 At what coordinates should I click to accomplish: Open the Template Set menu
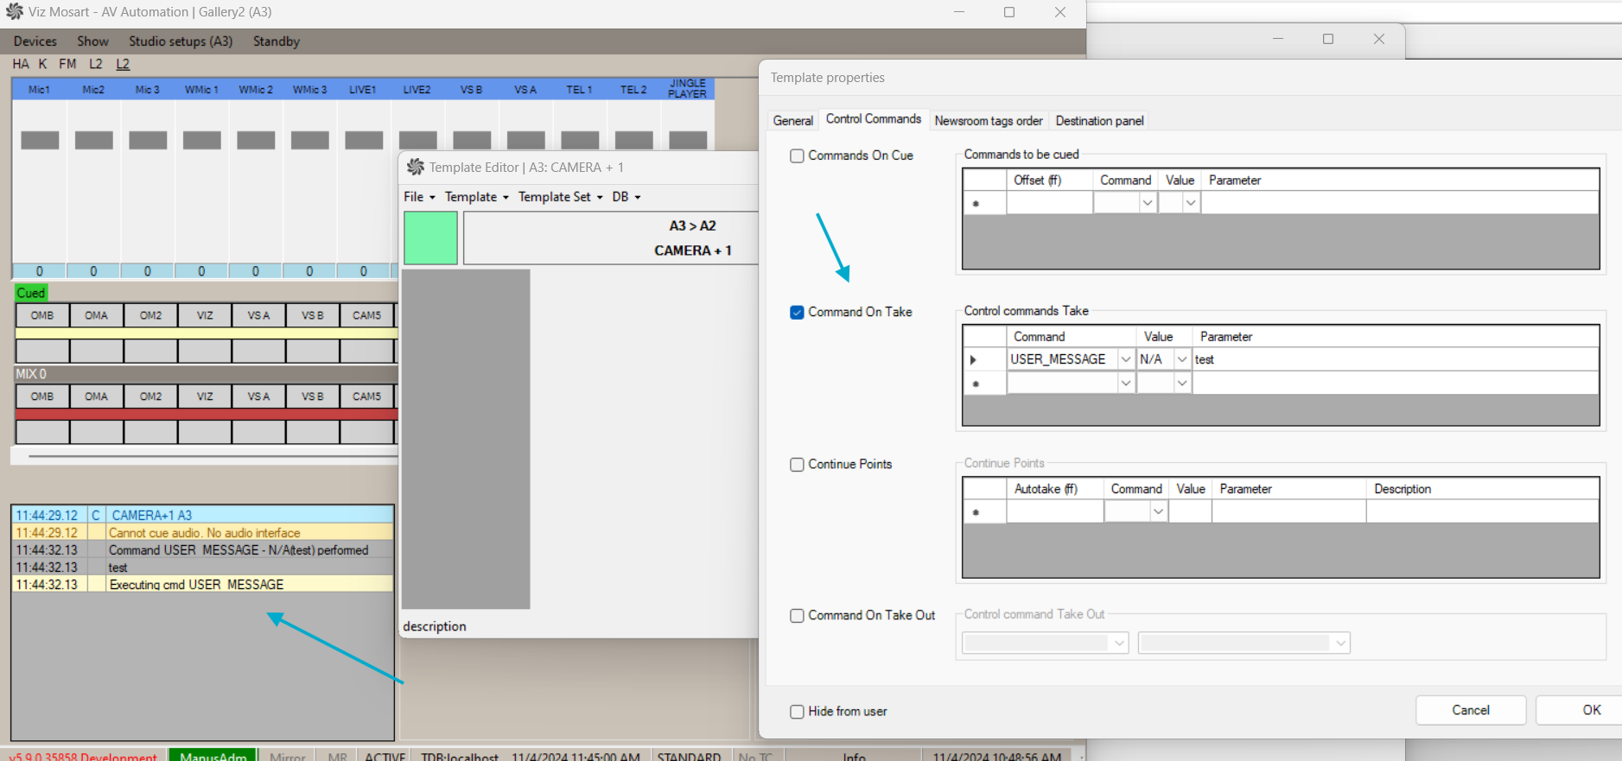[560, 197]
